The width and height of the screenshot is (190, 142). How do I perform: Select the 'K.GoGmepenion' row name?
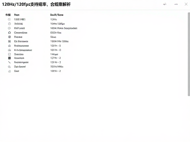click(x=23, y=50)
